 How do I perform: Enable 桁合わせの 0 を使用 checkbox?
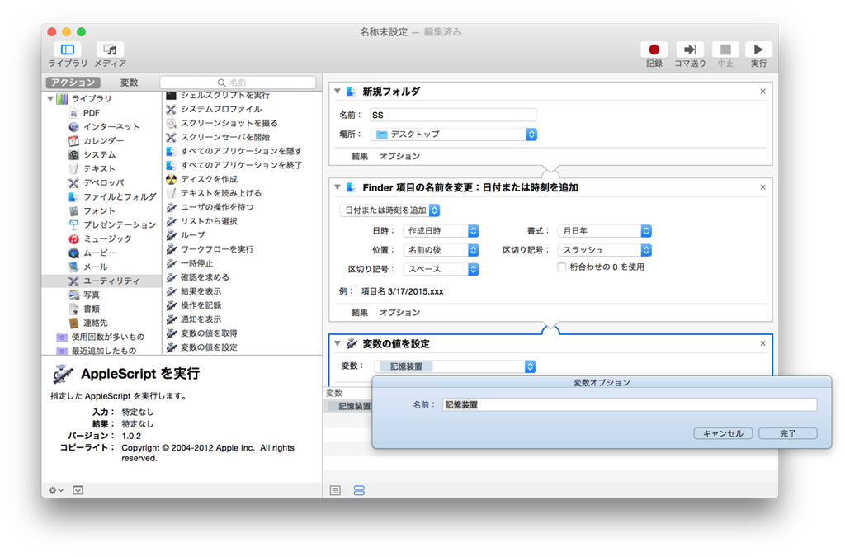[561, 267]
